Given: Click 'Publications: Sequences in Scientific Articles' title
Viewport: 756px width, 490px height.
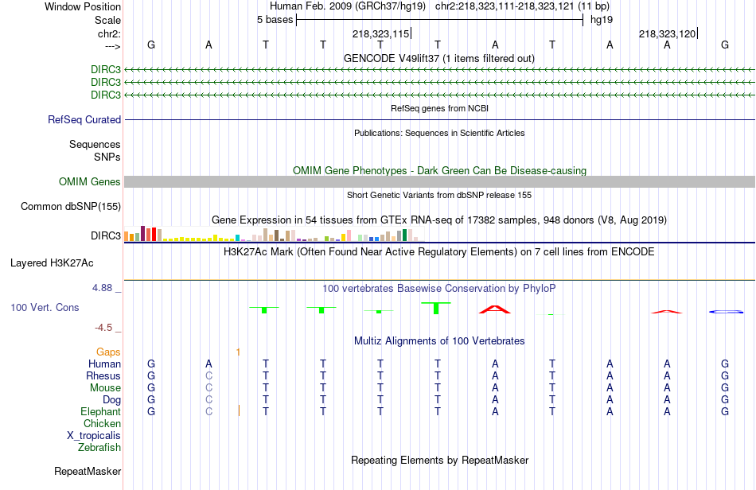Looking at the screenshot, I should 439,133.
